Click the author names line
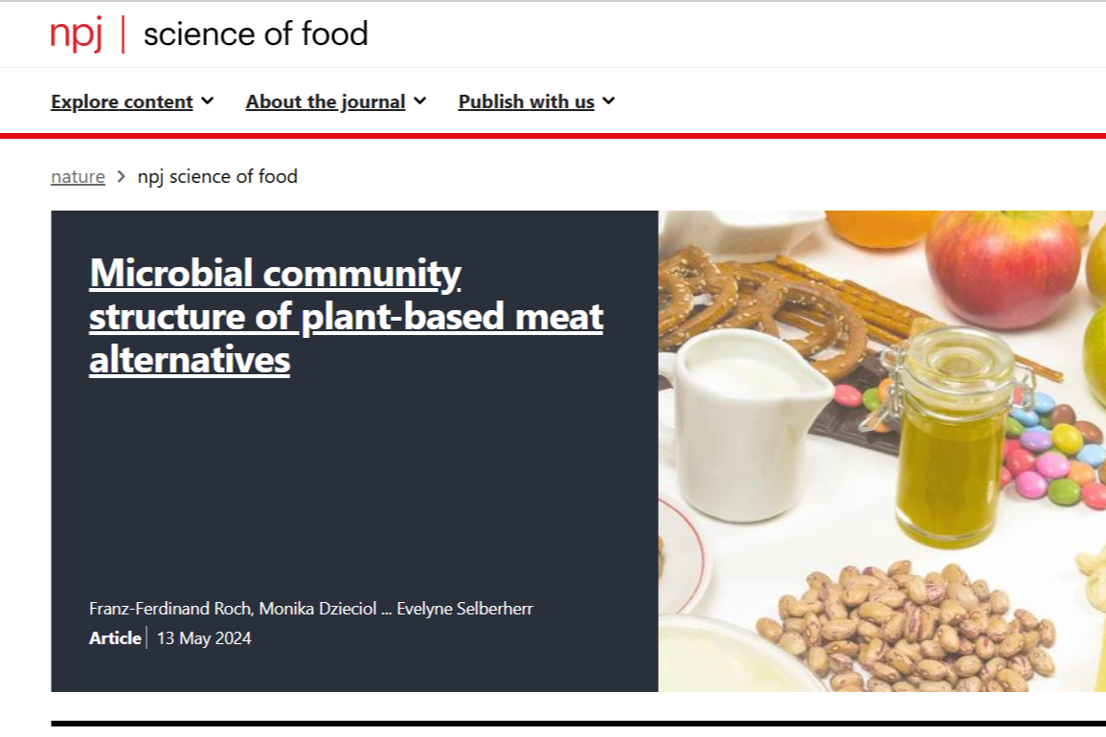Screen dimensions: 1106x737 310,609
